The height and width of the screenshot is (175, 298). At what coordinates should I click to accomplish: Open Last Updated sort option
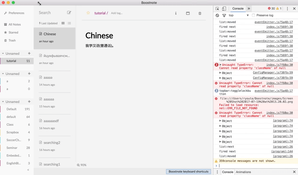tap(48, 23)
